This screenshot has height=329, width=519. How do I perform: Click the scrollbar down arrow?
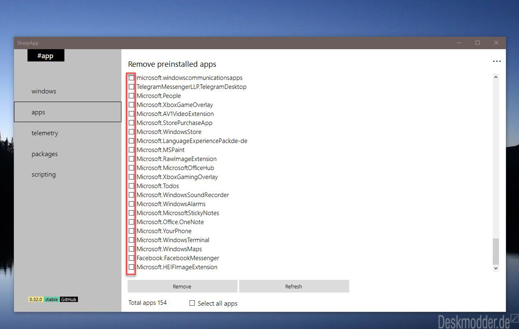point(496,268)
